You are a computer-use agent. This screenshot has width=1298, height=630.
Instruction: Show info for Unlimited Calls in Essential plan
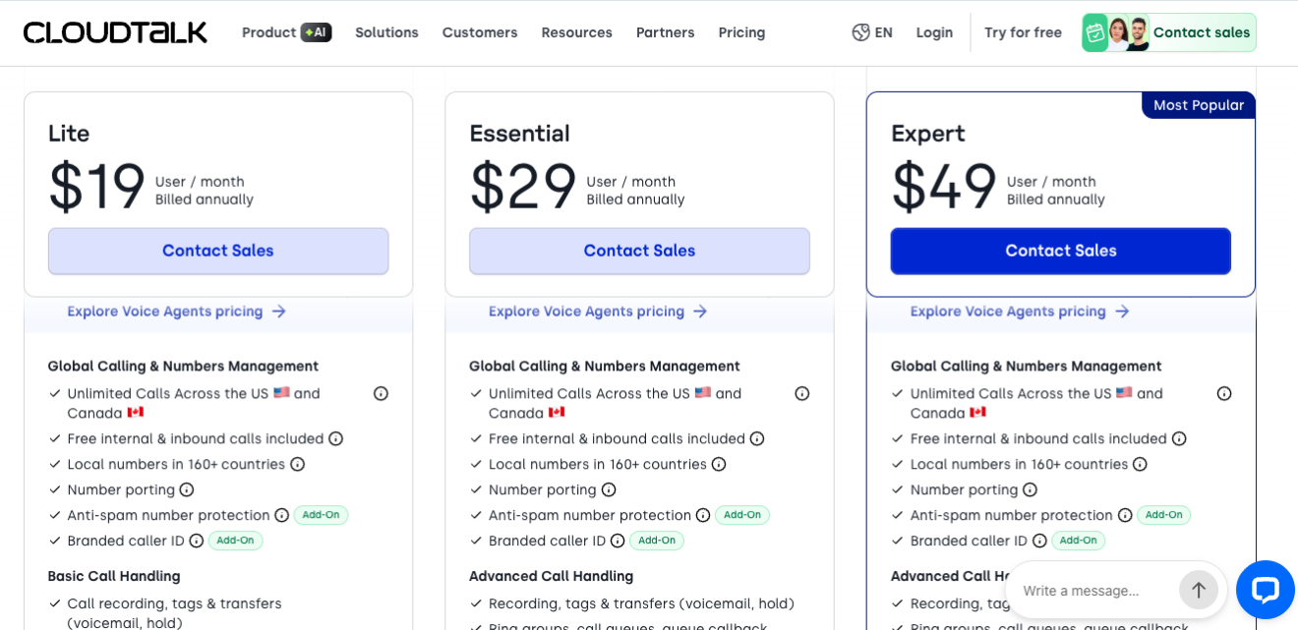pyautogui.click(x=802, y=393)
